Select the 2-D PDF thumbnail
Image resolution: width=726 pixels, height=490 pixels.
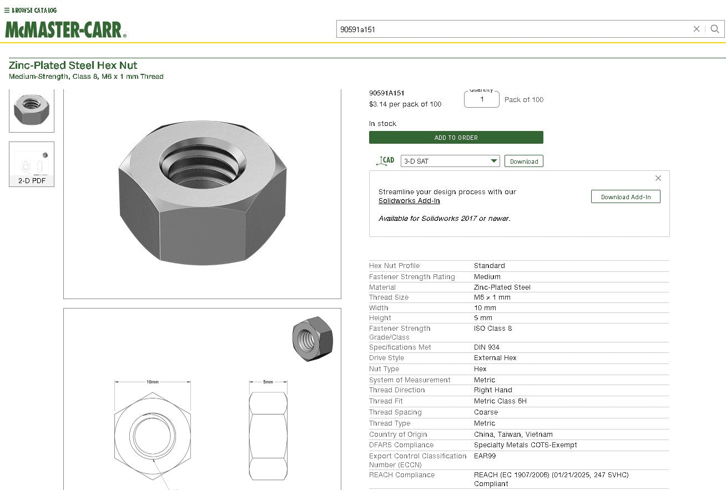(x=32, y=164)
